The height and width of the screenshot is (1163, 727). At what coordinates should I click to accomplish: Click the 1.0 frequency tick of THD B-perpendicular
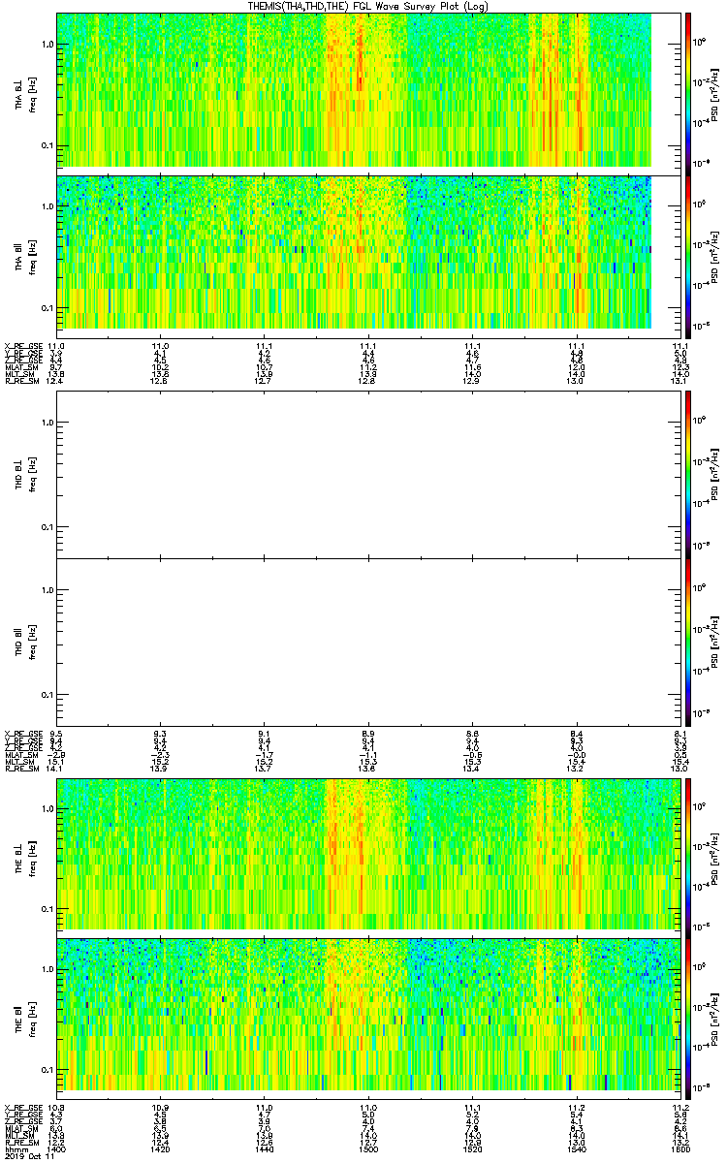point(47,423)
